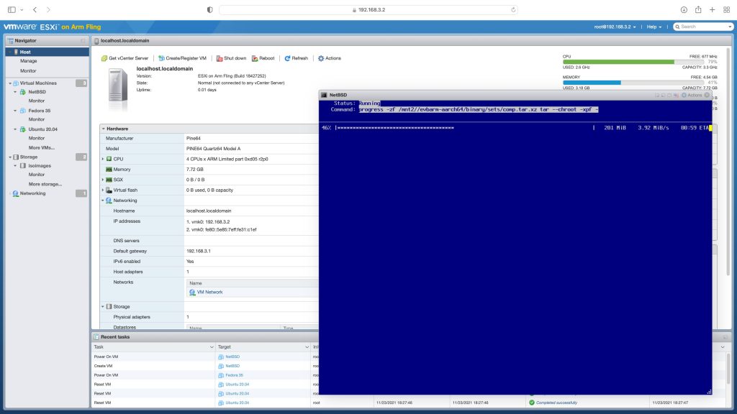The height and width of the screenshot is (414, 737).
Task: Click More VMs... in Navigator
Action: [41, 147]
